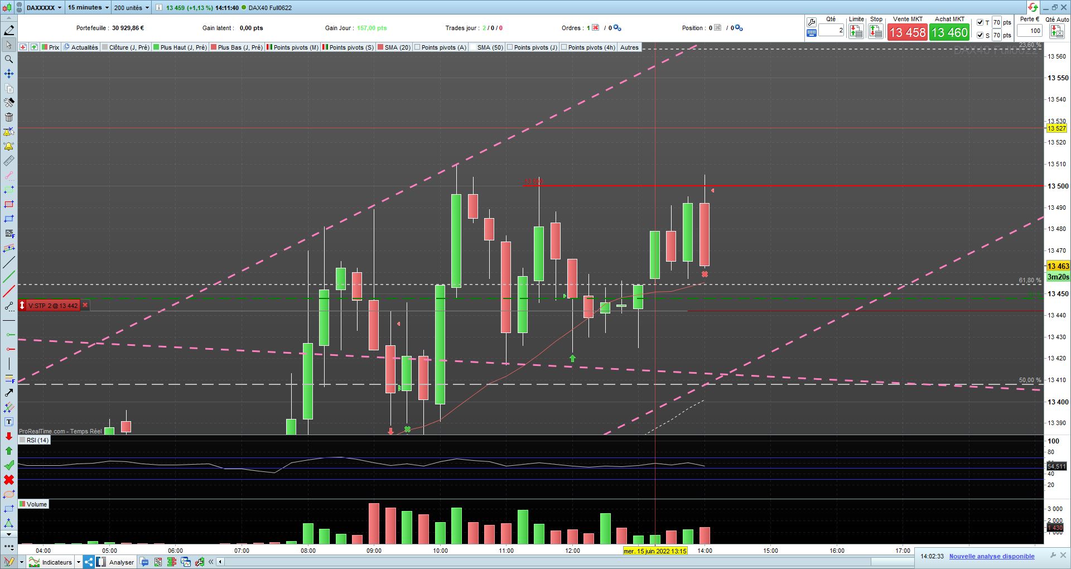
Task: Open the 15 minutes timeframe dropdown
Action: [88, 7]
